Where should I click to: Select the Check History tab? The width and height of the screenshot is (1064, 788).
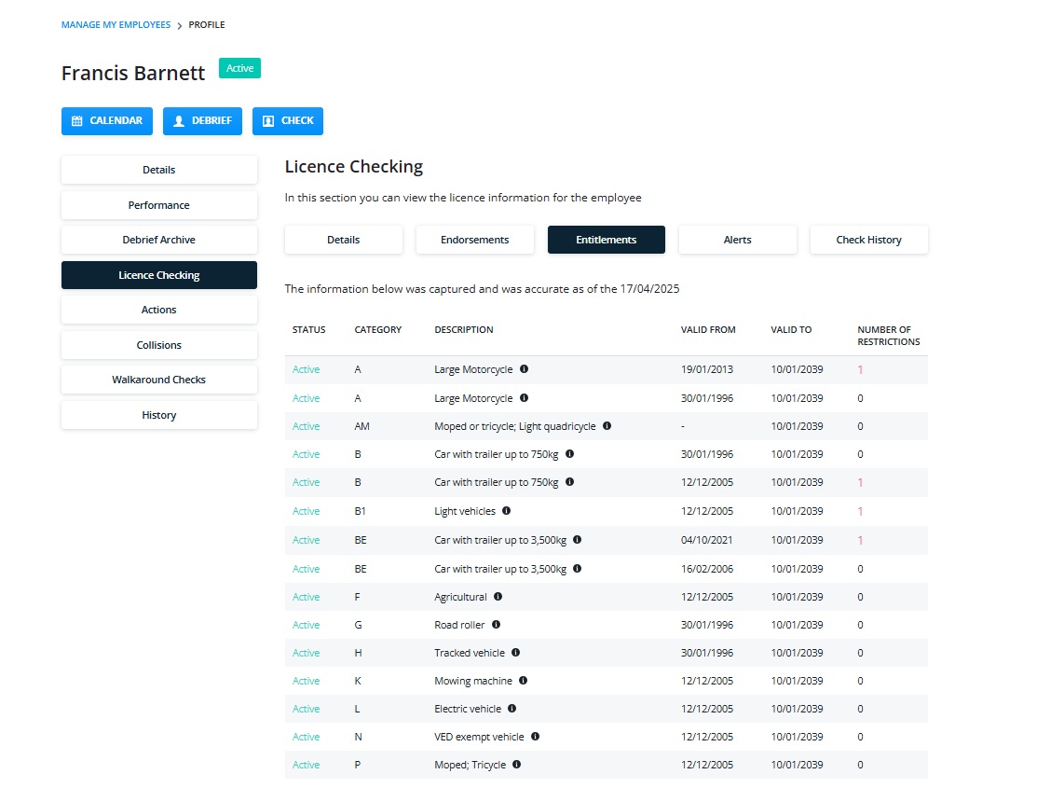pos(868,240)
